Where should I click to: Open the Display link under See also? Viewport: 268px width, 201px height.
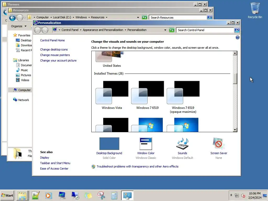click(44, 158)
